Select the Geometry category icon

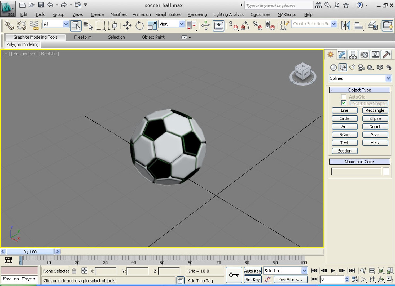point(333,68)
